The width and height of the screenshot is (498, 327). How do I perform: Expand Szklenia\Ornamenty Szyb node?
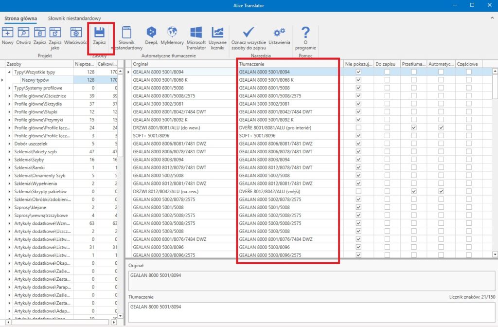[x=9, y=175]
